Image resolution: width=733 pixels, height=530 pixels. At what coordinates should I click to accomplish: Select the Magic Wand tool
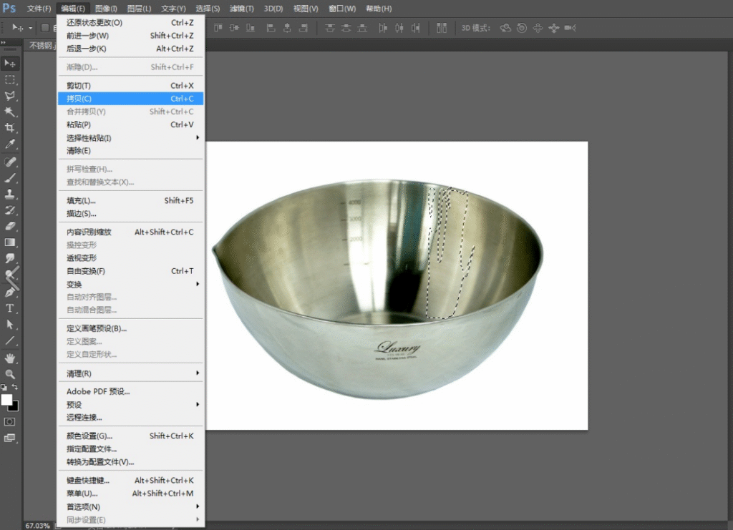[10, 112]
